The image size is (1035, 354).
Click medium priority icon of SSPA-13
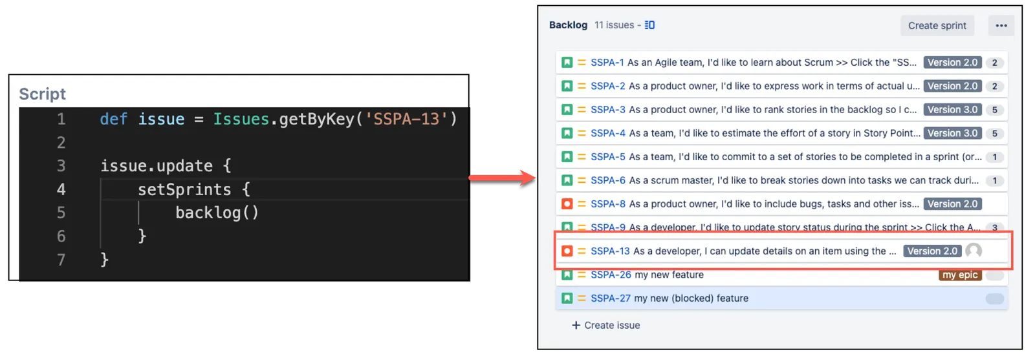[582, 251]
